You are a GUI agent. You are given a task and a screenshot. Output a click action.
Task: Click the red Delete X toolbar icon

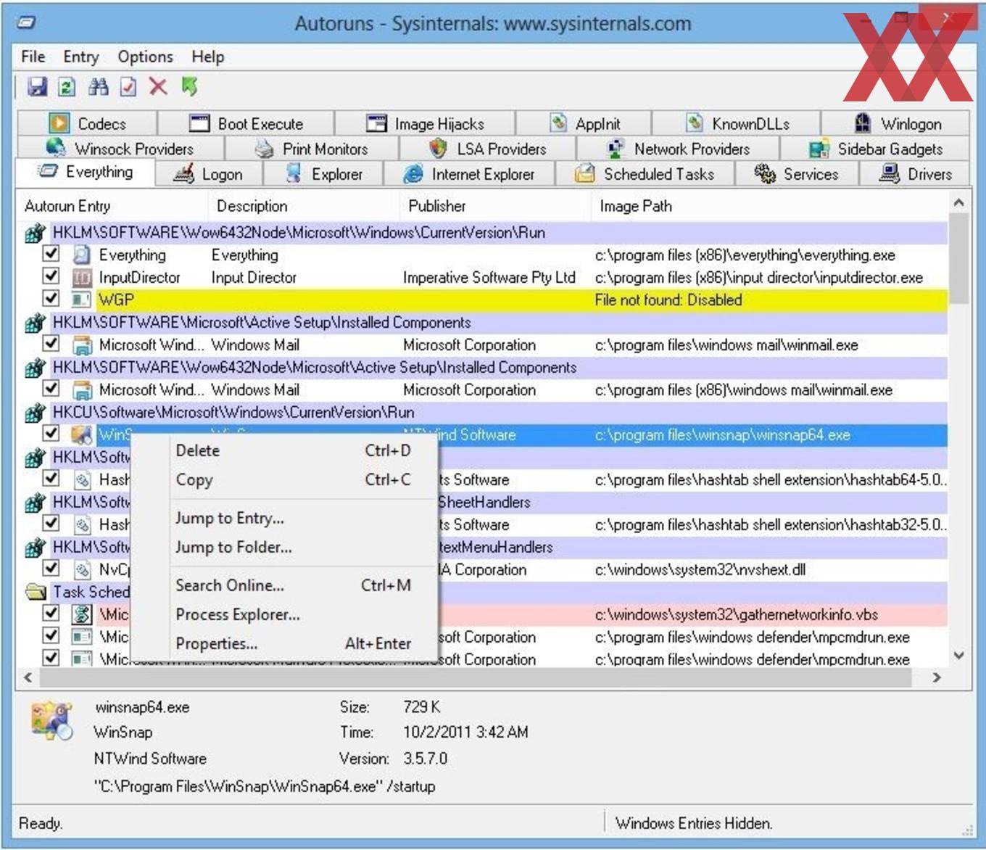(x=158, y=87)
